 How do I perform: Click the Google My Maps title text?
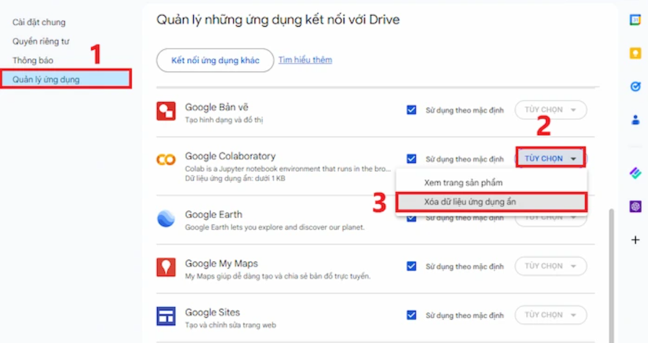click(221, 263)
